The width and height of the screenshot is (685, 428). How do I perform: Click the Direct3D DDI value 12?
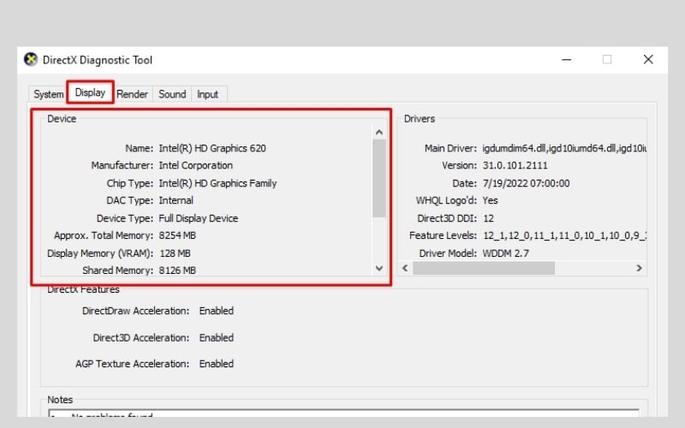[488, 218]
